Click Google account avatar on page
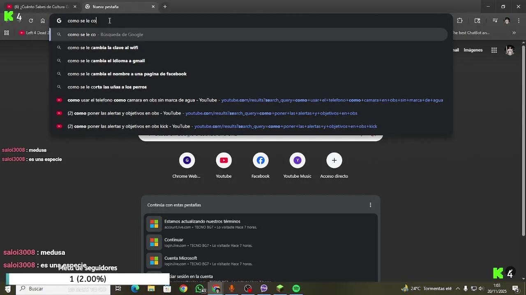526x295 pixels. [510, 50]
